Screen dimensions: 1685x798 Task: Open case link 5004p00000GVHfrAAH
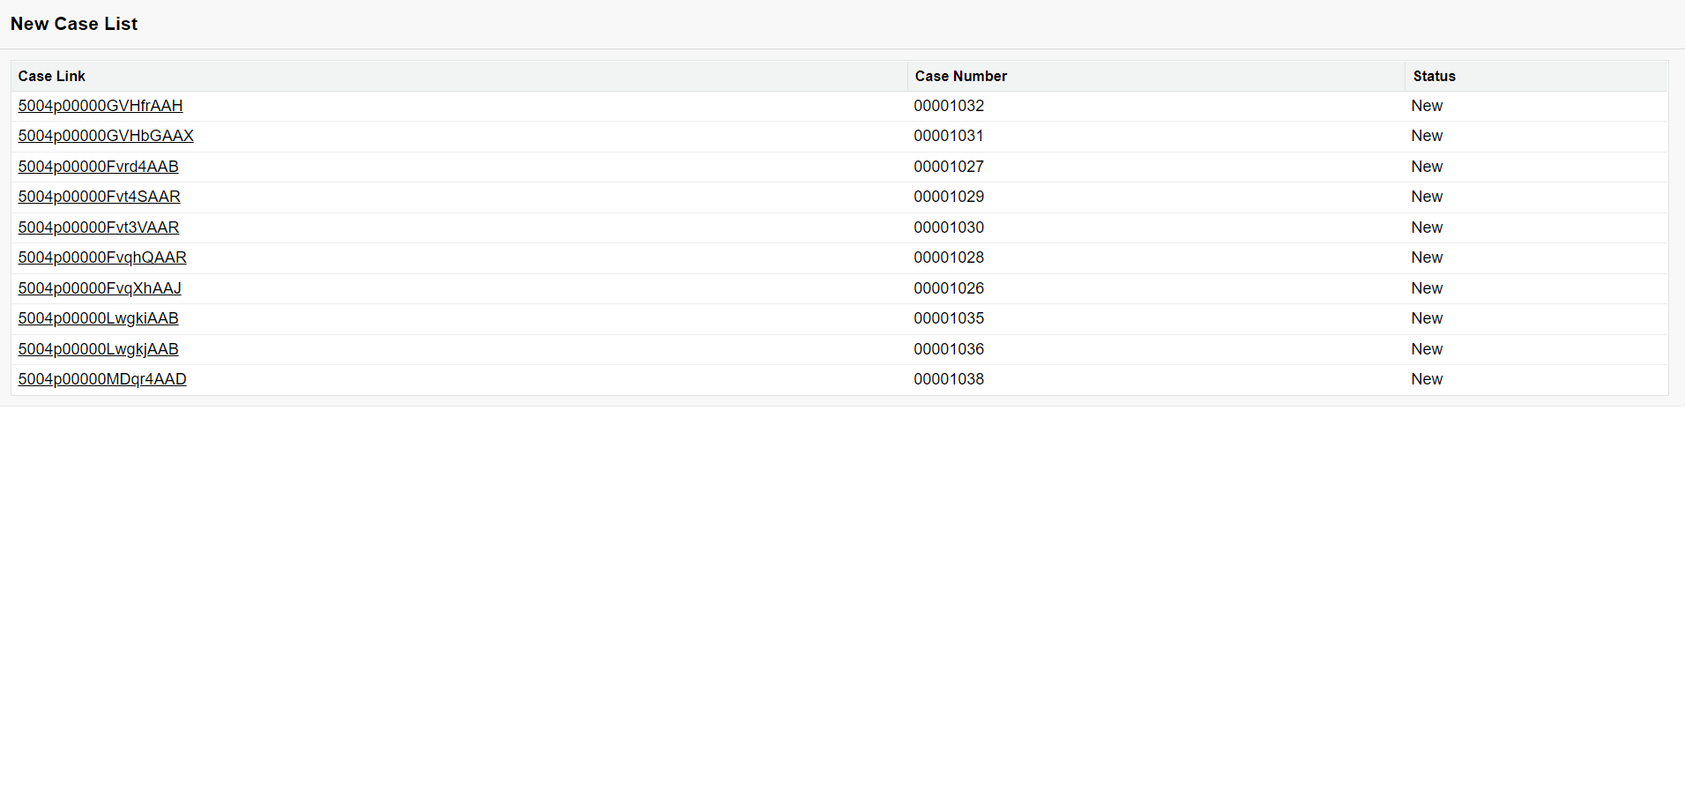(101, 106)
